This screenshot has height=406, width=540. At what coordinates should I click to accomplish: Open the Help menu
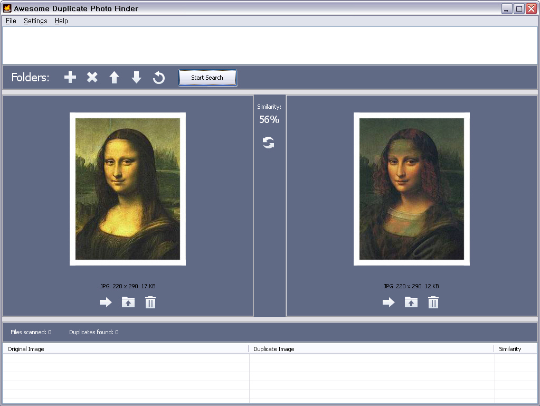pos(61,21)
